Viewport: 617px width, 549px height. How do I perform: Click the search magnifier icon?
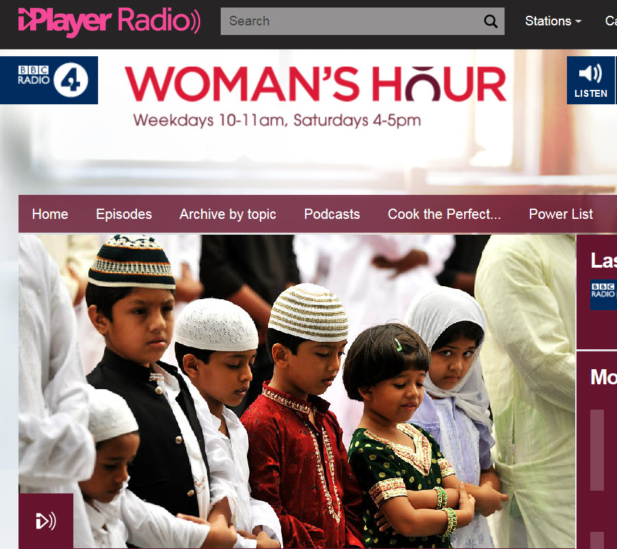tap(490, 21)
